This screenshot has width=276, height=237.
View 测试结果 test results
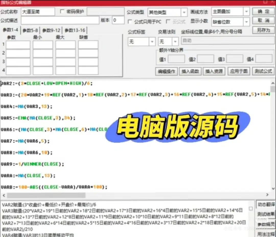tap(266, 214)
